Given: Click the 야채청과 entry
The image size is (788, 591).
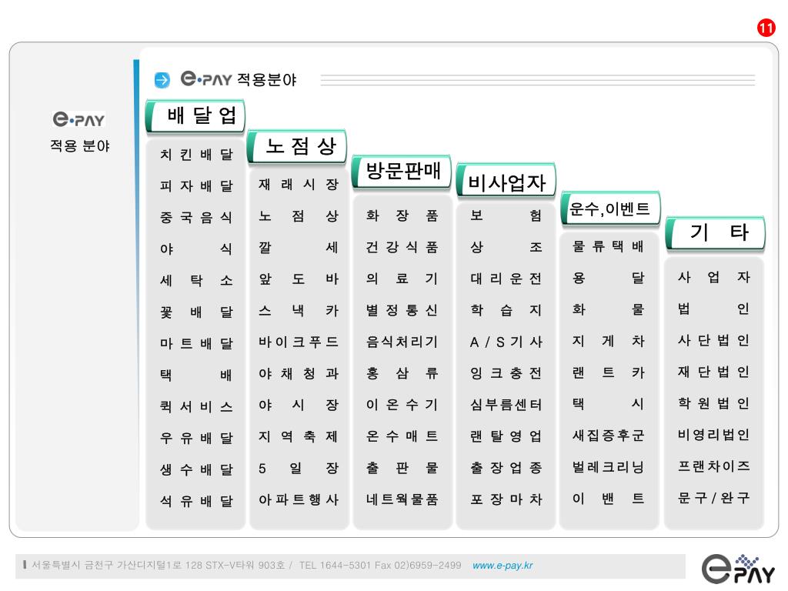Looking at the screenshot, I should [299, 373].
